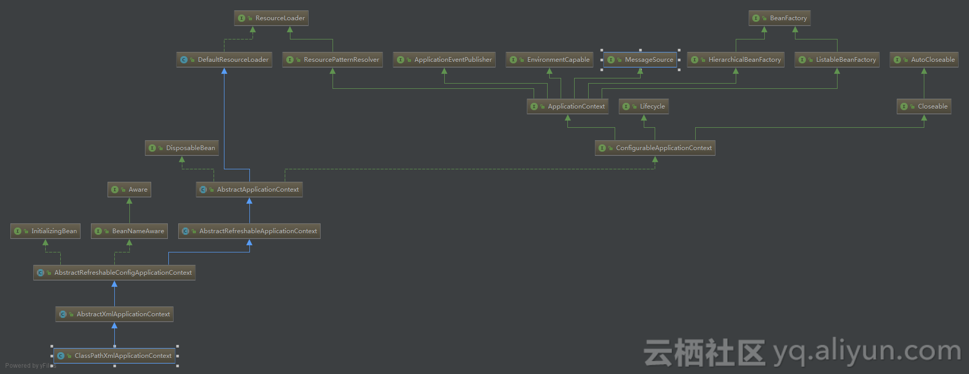
Task: Click the interface icon on Aware
Action: 115,190
